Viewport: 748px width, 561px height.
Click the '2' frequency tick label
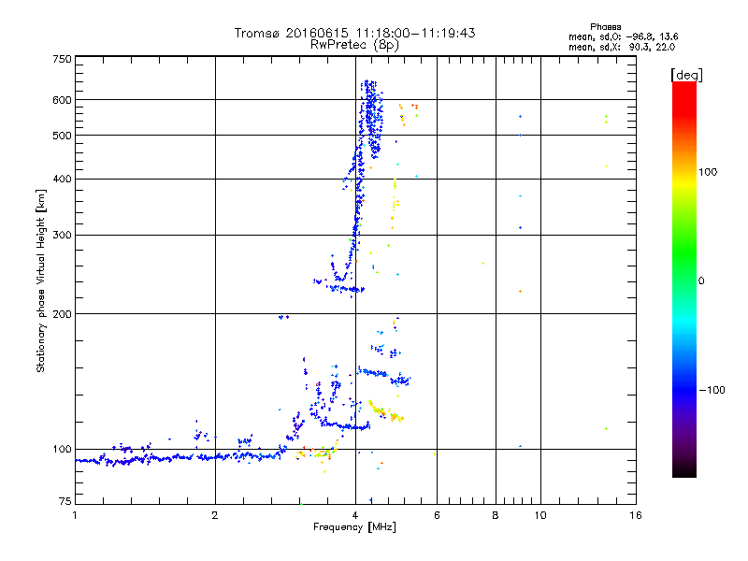pos(215,515)
